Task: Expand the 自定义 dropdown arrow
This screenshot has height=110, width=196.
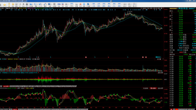Action: (127, 4)
